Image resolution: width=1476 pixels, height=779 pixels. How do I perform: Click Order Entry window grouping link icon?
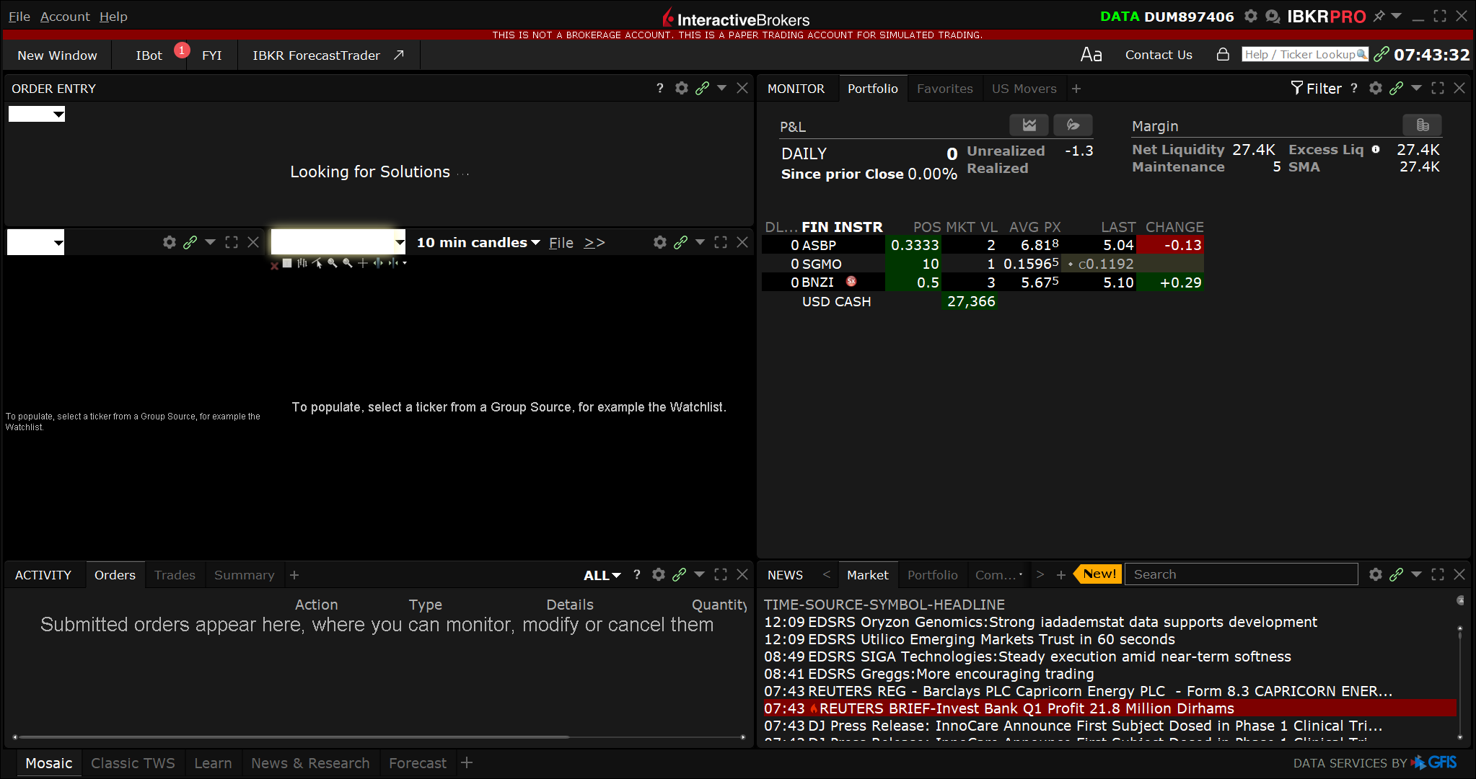point(702,88)
